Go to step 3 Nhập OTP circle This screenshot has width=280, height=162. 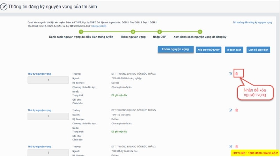coord(160,32)
